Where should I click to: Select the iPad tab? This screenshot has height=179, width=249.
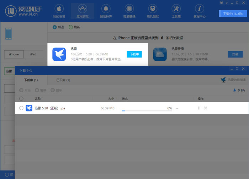[33, 54]
